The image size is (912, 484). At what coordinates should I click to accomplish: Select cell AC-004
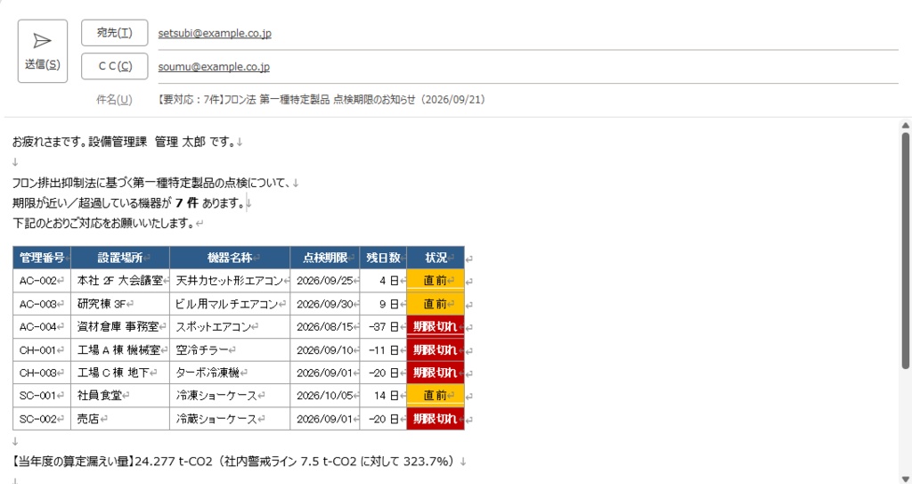pos(42,327)
